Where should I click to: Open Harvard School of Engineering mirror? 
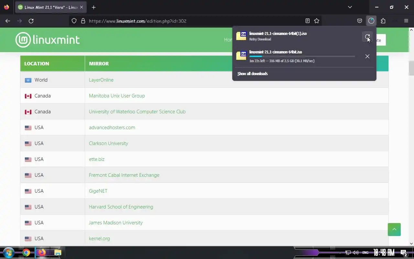pyautogui.click(x=121, y=207)
